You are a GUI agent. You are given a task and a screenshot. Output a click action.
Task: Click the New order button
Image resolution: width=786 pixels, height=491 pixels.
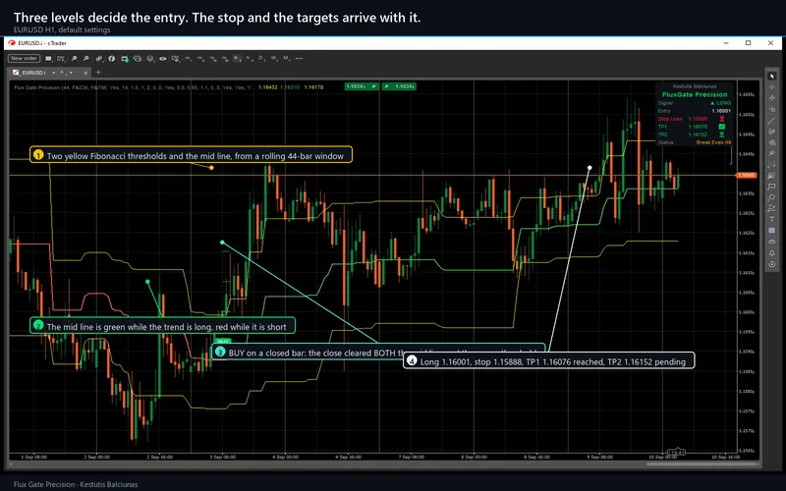[x=24, y=59]
